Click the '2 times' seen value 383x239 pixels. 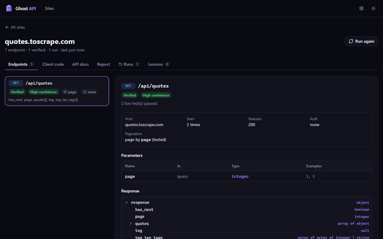[193, 125]
